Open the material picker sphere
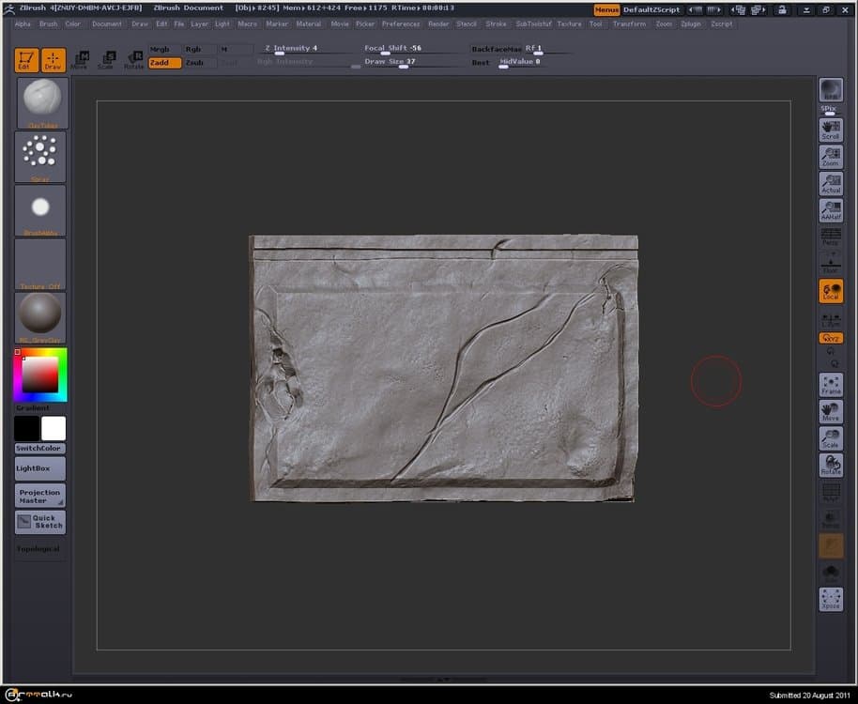The height and width of the screenshot is (704, 858). click(x=40, y=316)
